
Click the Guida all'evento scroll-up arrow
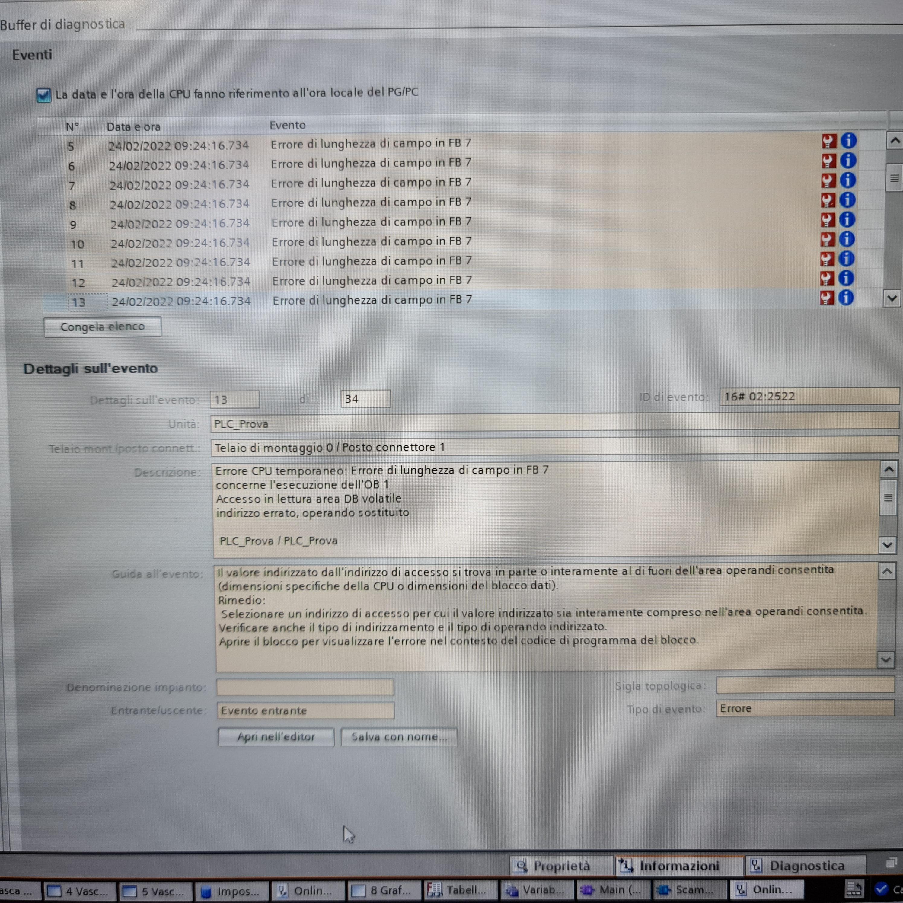[887, 571]
